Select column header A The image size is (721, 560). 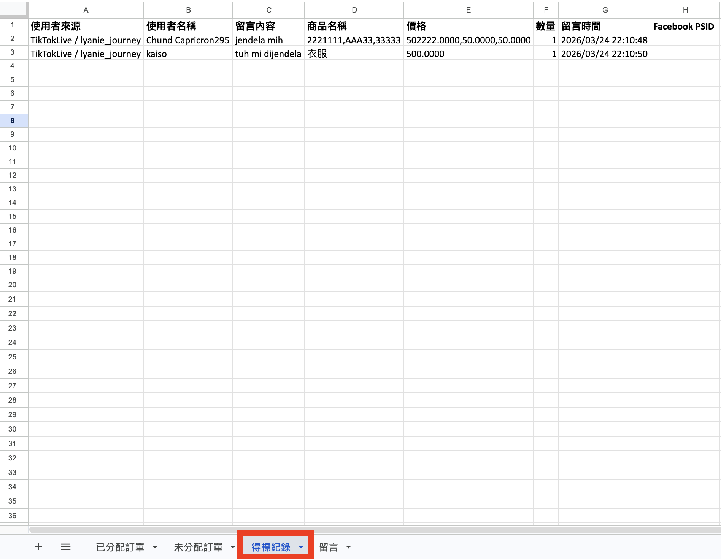(x=86, y=10)
